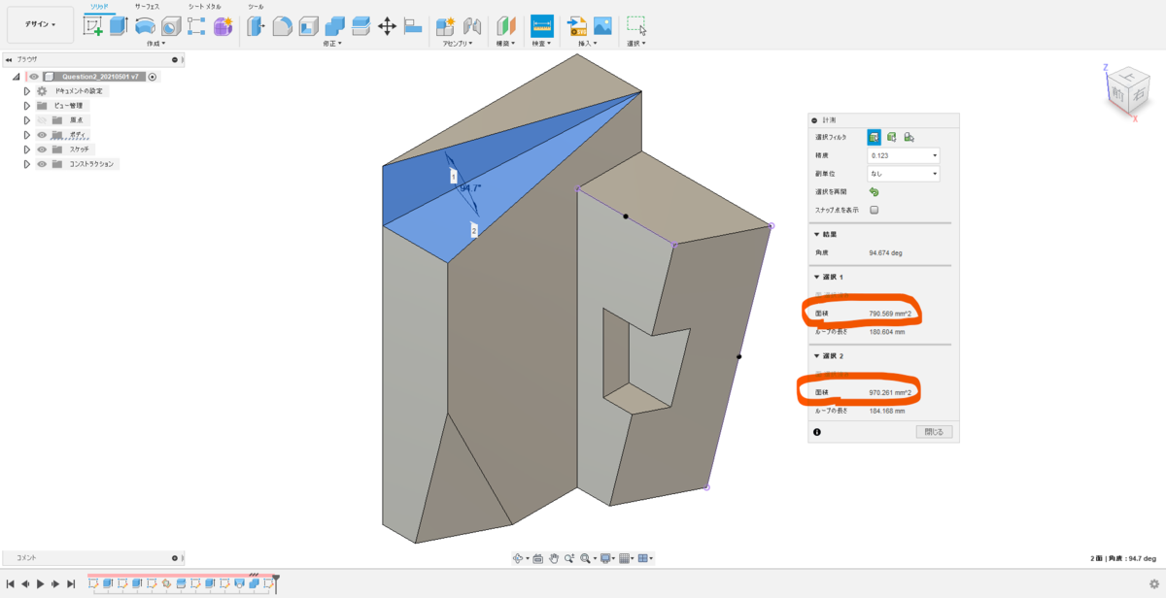Jump to timeline end
1166x598 pixels.
tap(71, 583)
